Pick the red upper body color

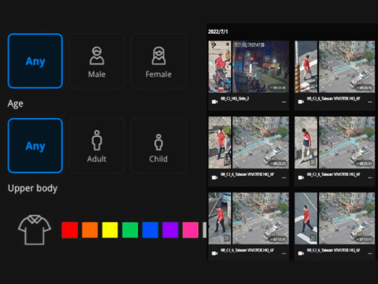[x=69, y=229]
